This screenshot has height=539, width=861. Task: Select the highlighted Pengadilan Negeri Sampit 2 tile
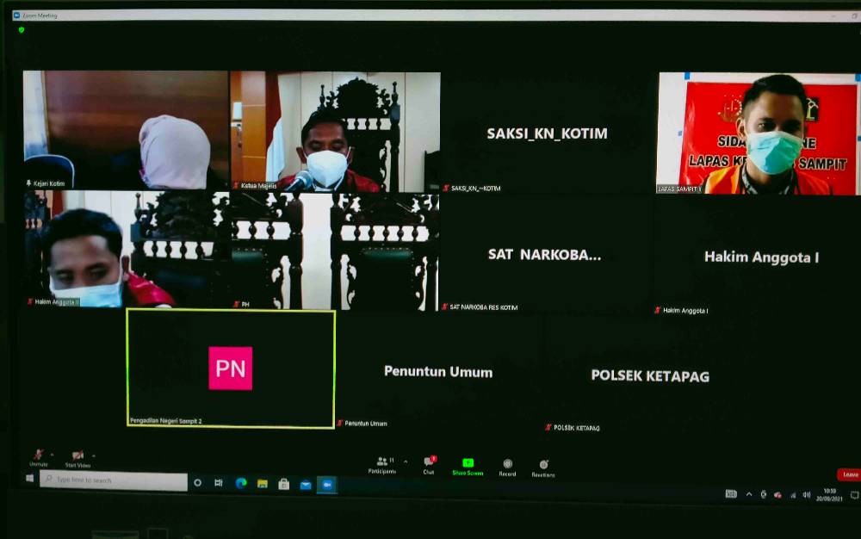231,369
